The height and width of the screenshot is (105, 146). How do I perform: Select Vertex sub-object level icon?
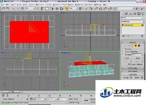pyautogui.click(x=125, y=46)
